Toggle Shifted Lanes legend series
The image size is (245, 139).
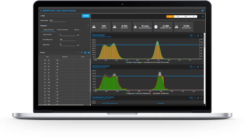165,93
